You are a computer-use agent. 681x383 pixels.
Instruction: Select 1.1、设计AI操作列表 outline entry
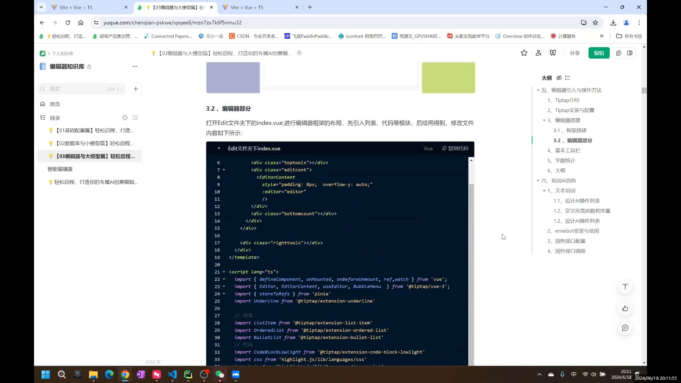[577, 201]
